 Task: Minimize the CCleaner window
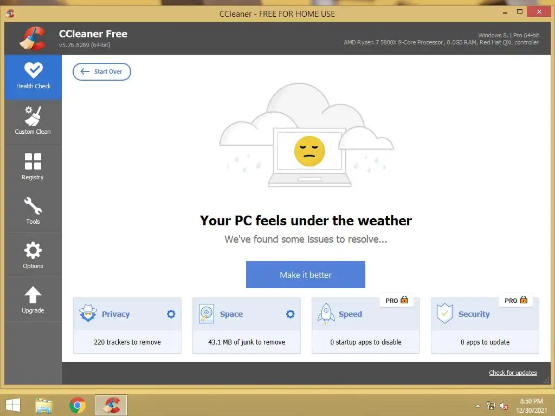point(505,12)
